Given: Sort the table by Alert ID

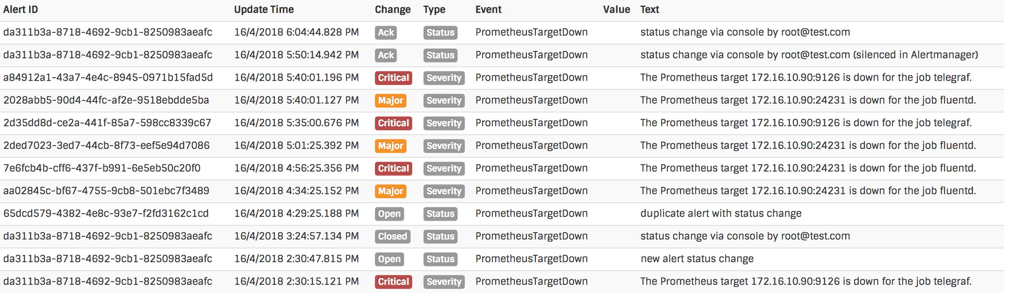Looking at the screenshot, I should 21,9.
